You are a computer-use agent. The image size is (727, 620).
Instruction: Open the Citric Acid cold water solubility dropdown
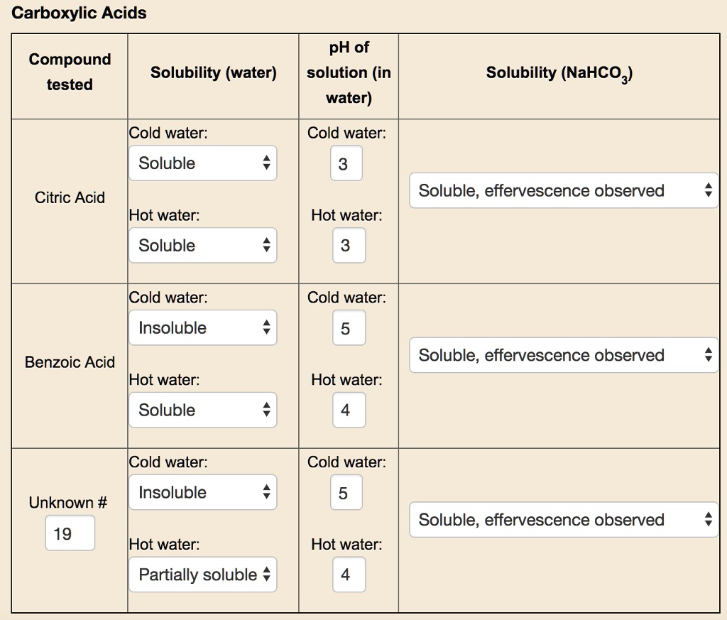click(202, 163)
